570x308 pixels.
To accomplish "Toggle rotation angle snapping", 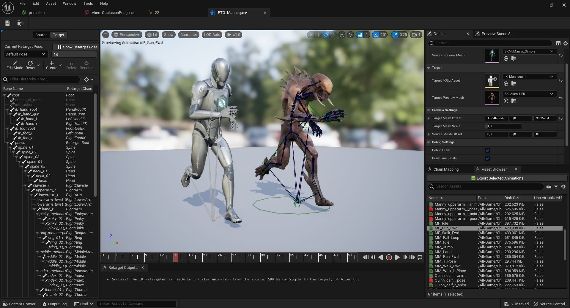I will pos(376,35).
